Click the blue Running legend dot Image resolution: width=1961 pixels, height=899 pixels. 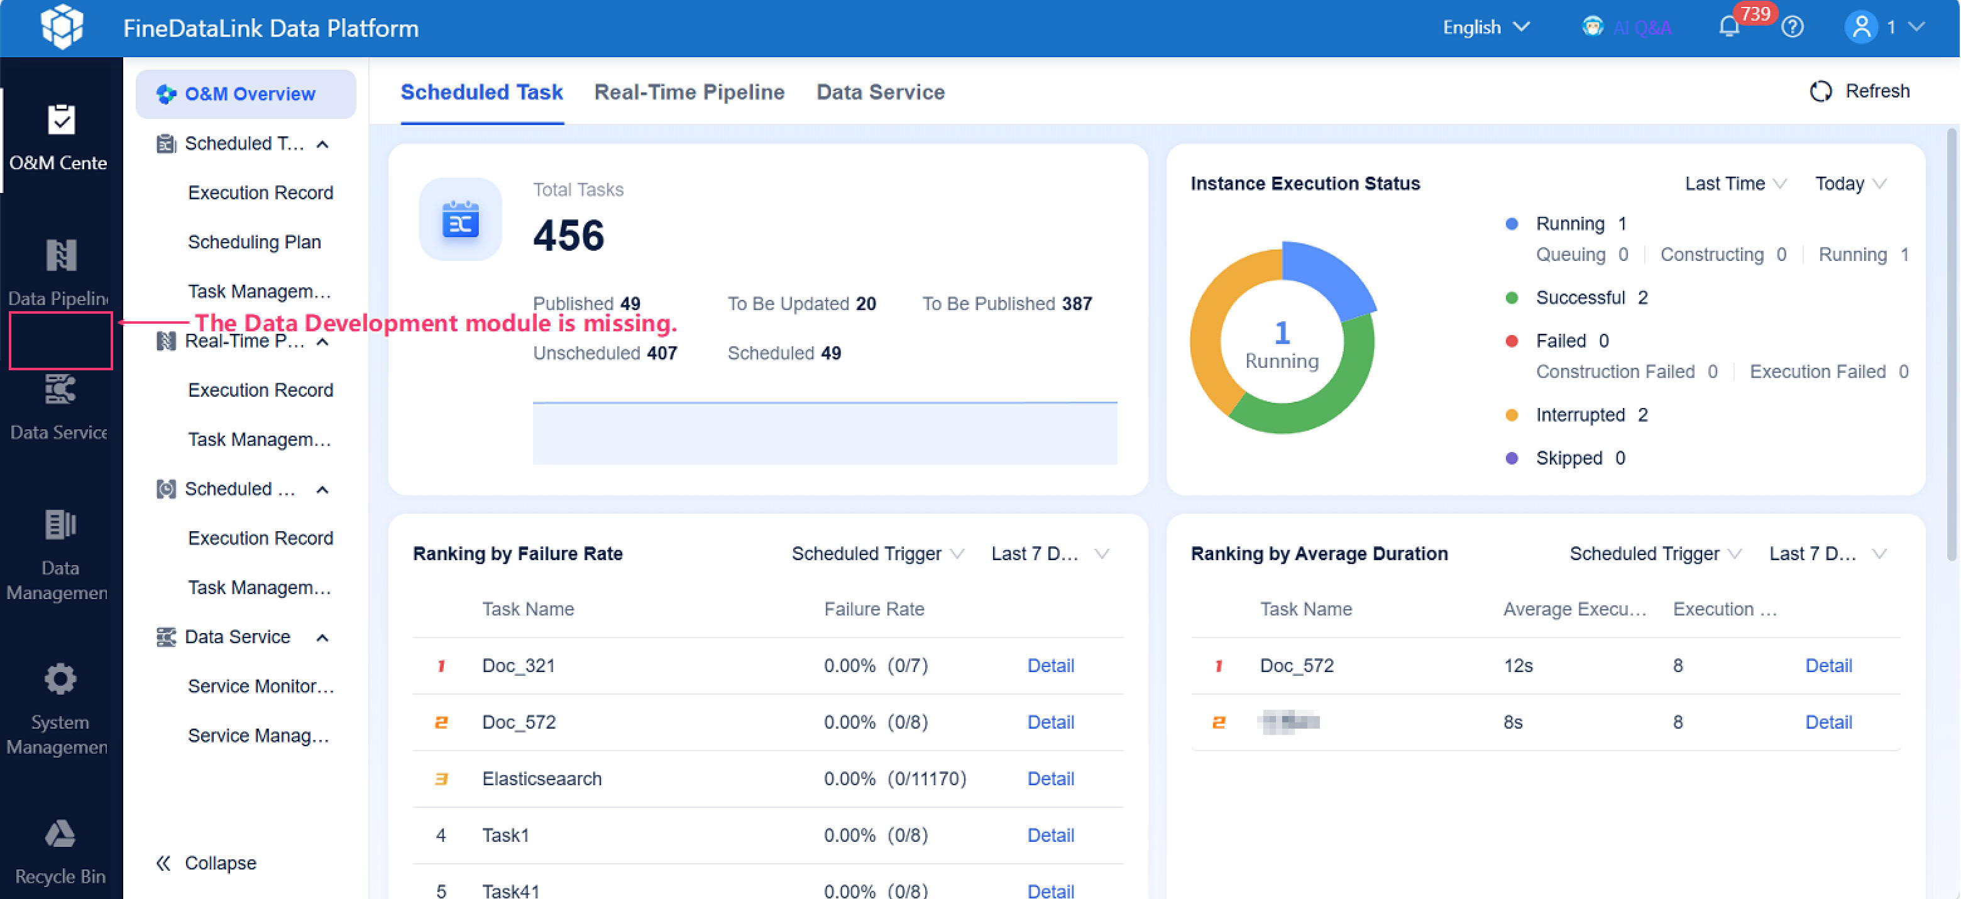coord(1512,224)
